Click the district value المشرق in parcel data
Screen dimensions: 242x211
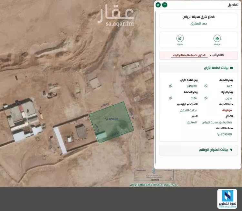click(192, 122)
